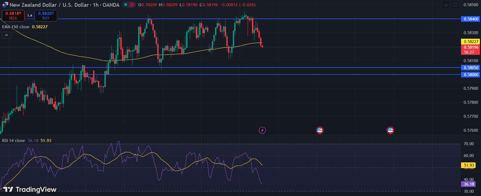The height and width of the screenshot is (196, 481).
Task: Collapse the indicator legend with chevron
Action: [x=7, y=35]
